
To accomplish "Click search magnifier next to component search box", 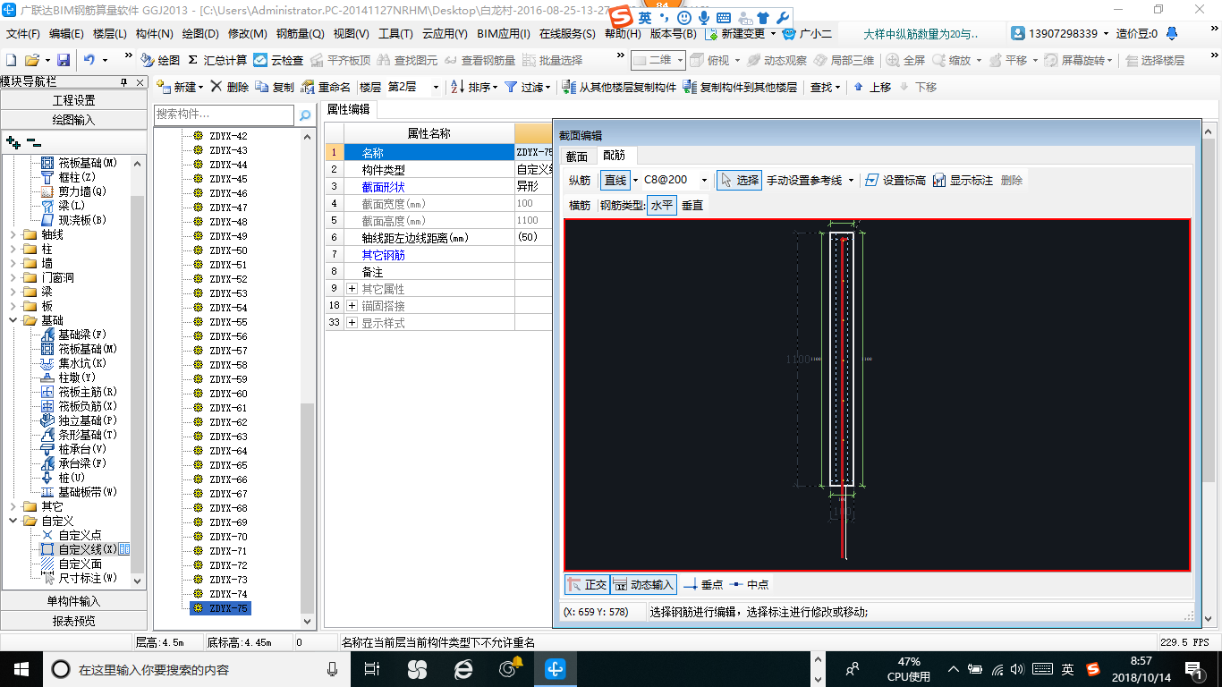I will click(305, 114).
